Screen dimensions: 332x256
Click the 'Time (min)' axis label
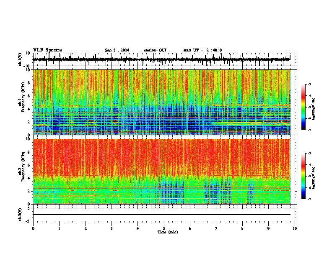coord(168,232)
